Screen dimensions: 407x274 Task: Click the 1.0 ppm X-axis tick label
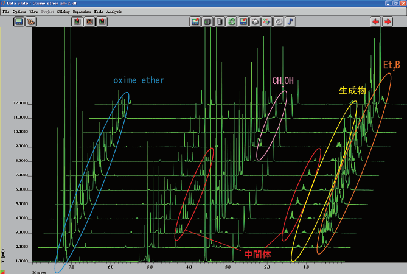point(306,267)
